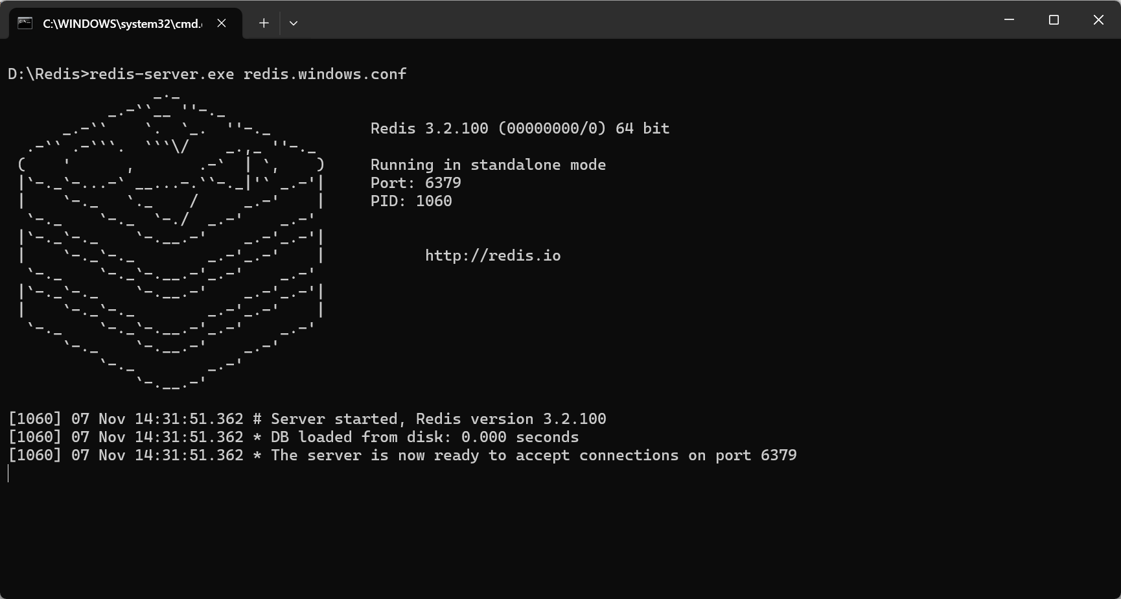The width and height of the screenshot is (1121, 599).
Task: Click the 'PID: 1060' line
Action: [411, 201]
